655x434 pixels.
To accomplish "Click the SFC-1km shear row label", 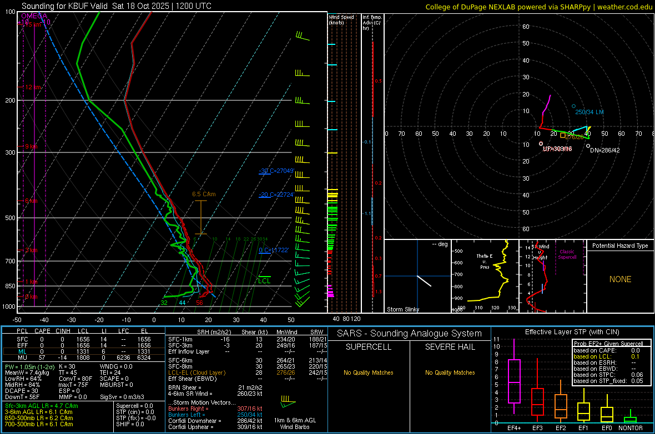I will [180, 339].
